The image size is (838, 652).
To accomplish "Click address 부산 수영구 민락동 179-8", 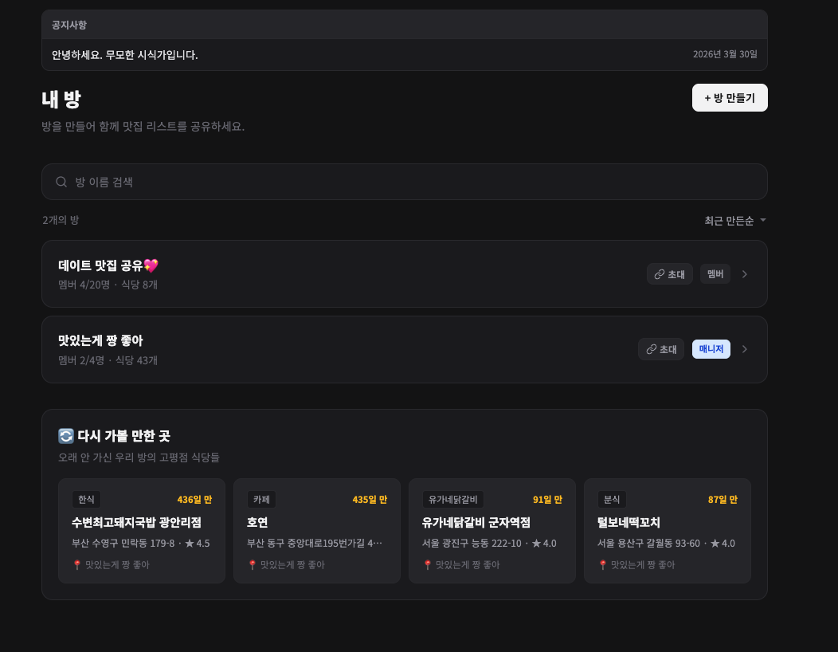I will click(x=123, y=544).
